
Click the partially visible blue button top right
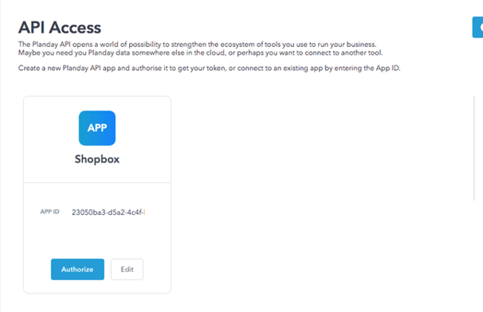(x=477, y=27)
